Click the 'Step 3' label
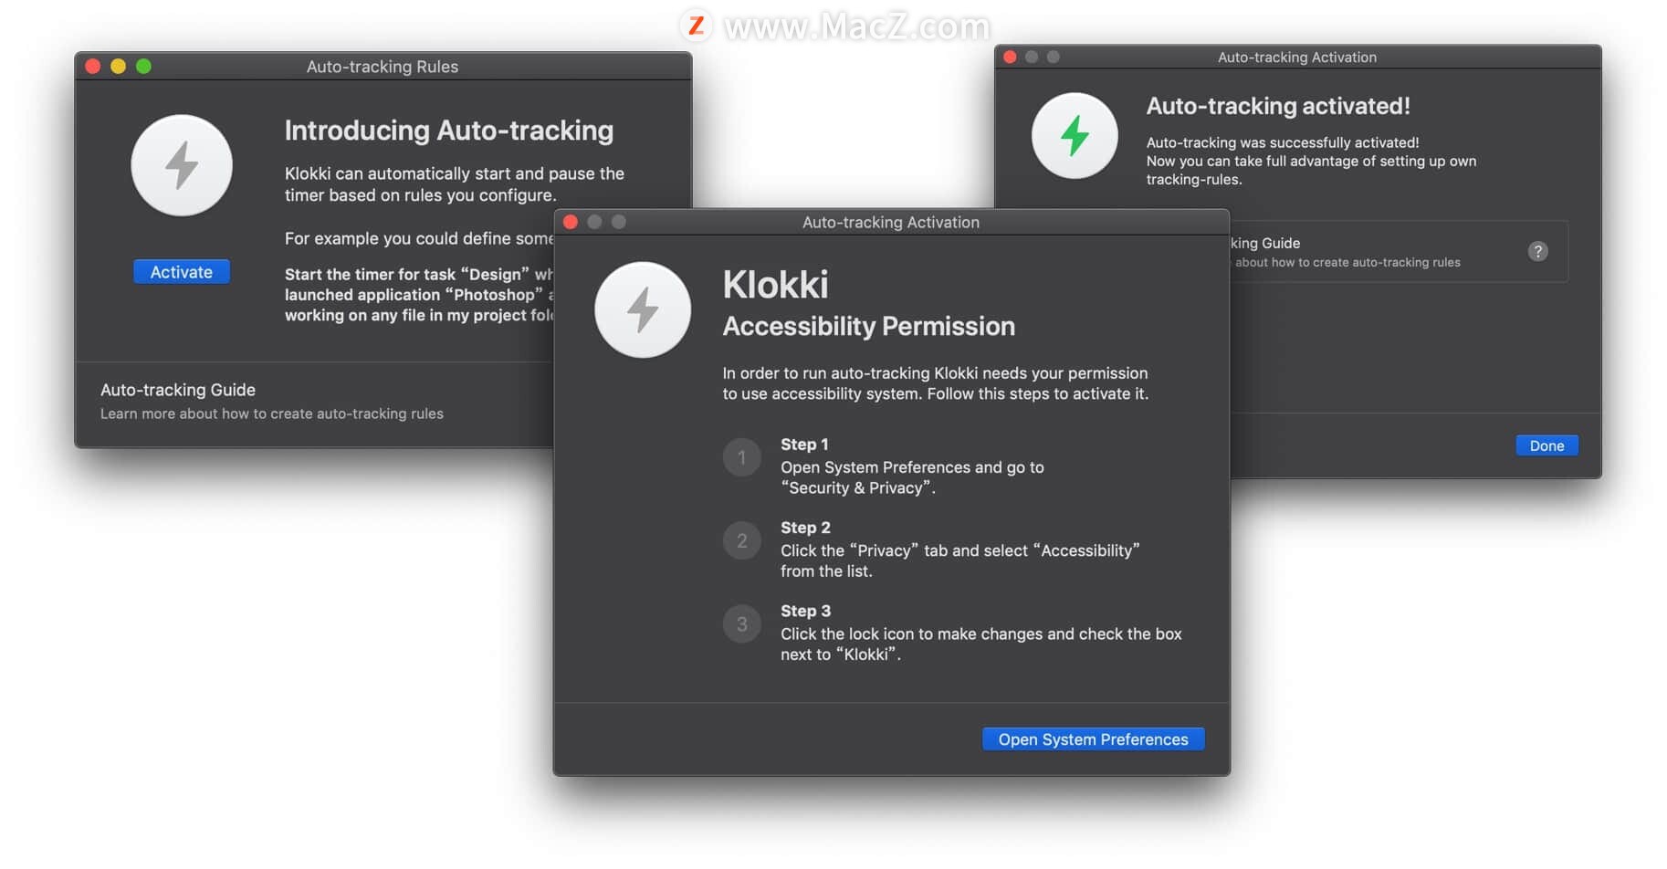Screen dimensions: 1667x869 point(805,611)
